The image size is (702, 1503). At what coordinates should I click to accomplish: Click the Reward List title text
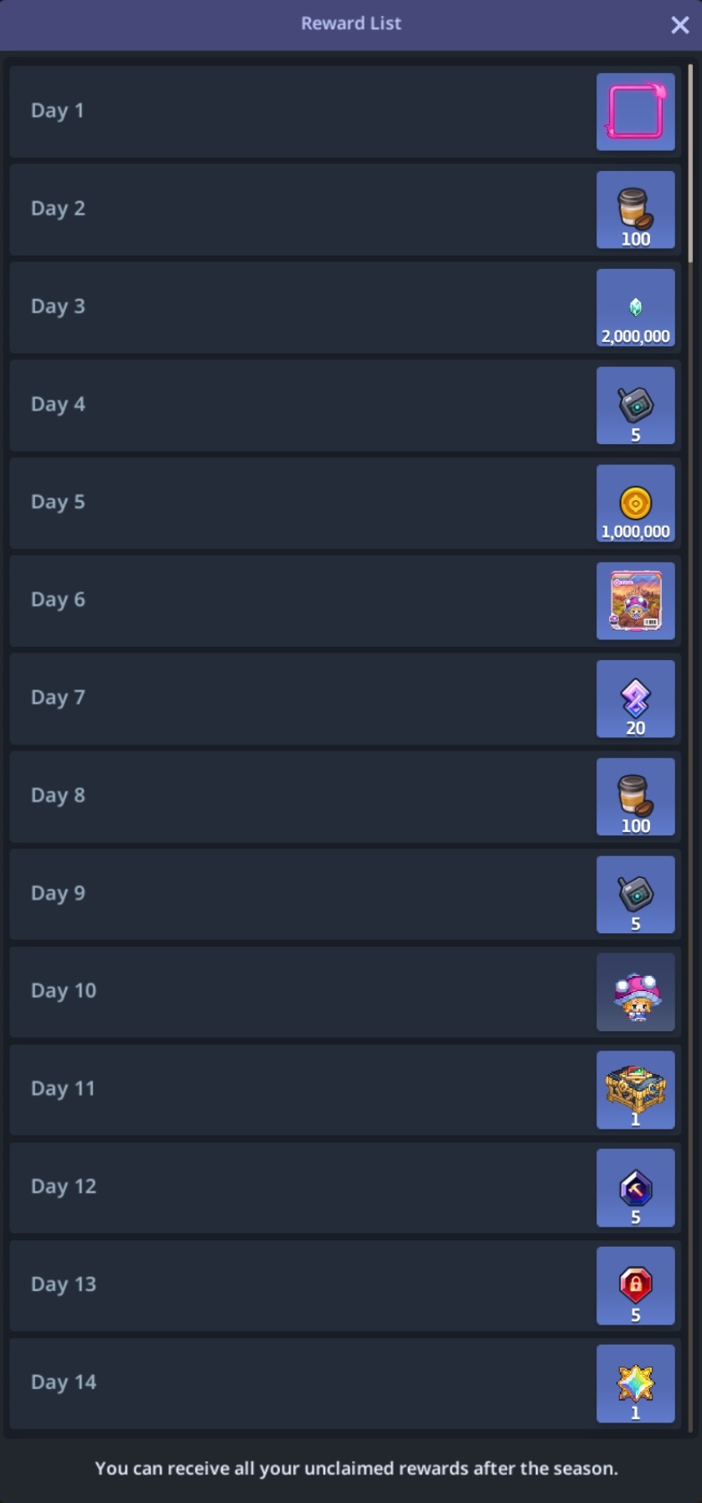[x=351, y=23]
